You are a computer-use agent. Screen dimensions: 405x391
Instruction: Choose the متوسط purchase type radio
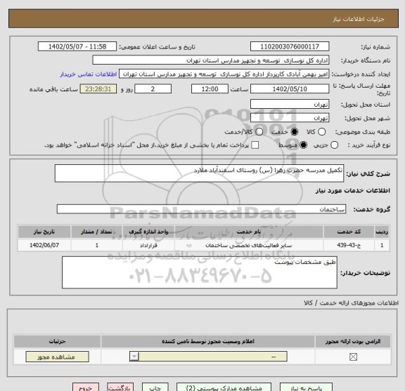tap(303, 145)
